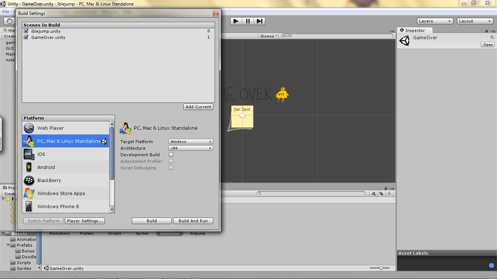Open Player Settings
This screenshot has height=279, width=497.
click(85, 221)
